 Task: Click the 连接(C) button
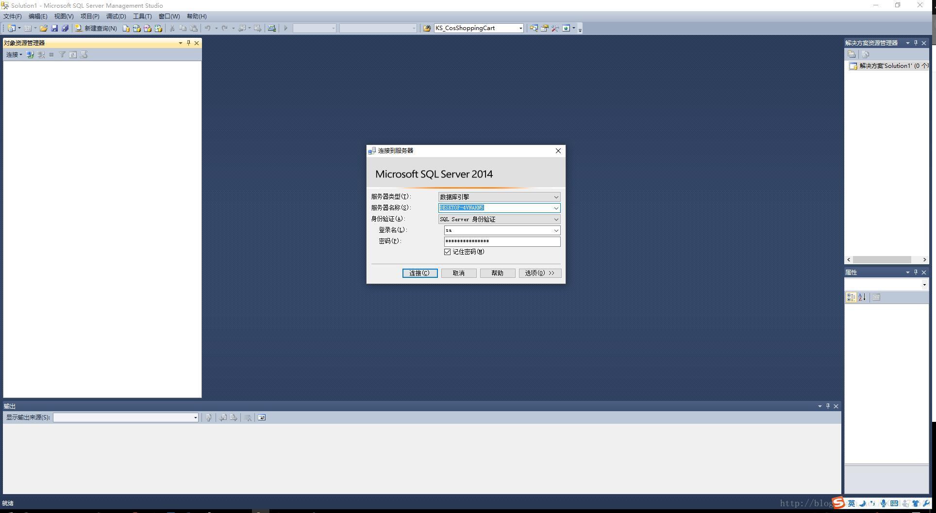pyautogui.click(x=419, y=273)
